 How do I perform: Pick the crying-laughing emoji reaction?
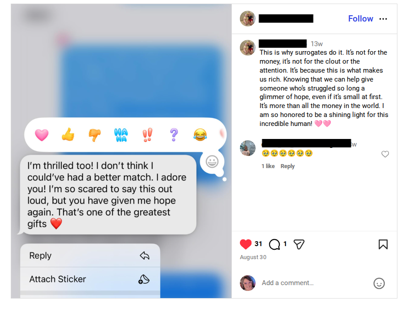200,135
